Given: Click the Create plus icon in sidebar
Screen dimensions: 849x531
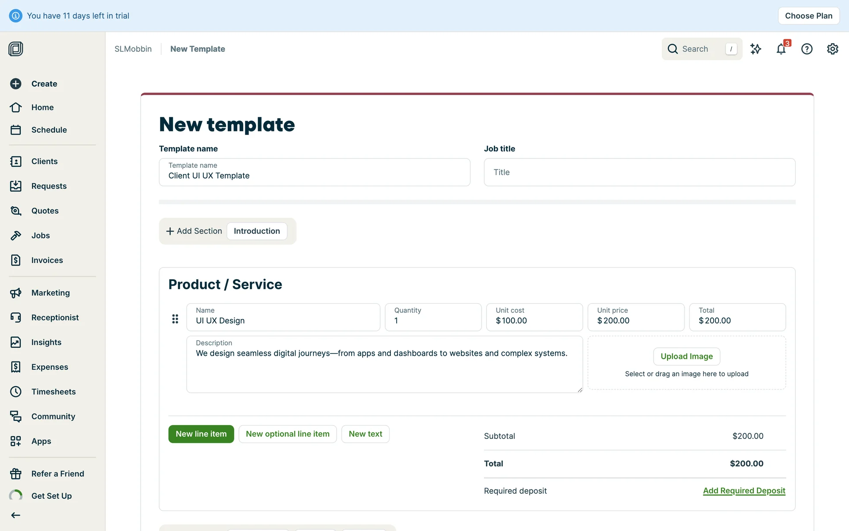Looking at the screenshot, I should 16,84.
